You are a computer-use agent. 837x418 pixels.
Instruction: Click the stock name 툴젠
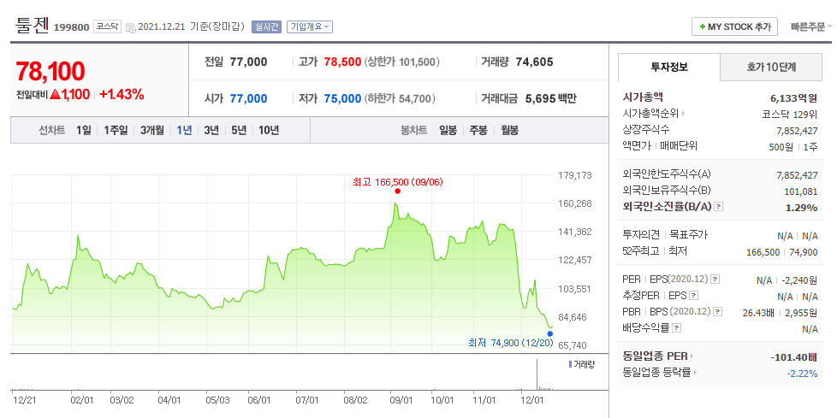point(32,25)
